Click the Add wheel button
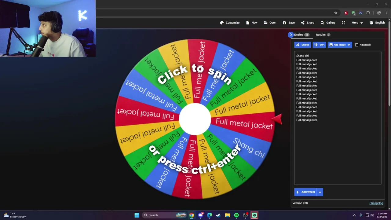This screenshot has width=391, height=220. click(x=305, y=192)
